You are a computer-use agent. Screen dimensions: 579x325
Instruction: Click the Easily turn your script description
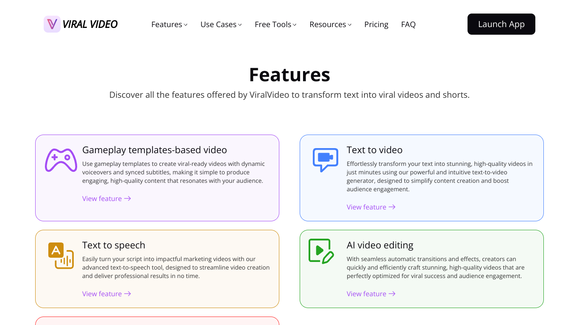point(176,267)
